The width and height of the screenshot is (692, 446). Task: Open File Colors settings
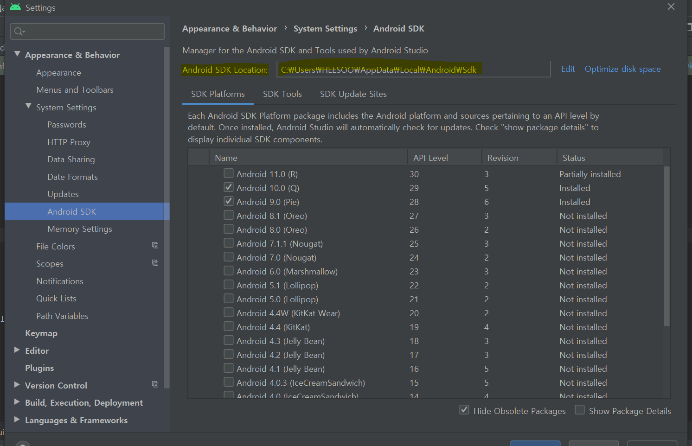(x=56, y=247)
